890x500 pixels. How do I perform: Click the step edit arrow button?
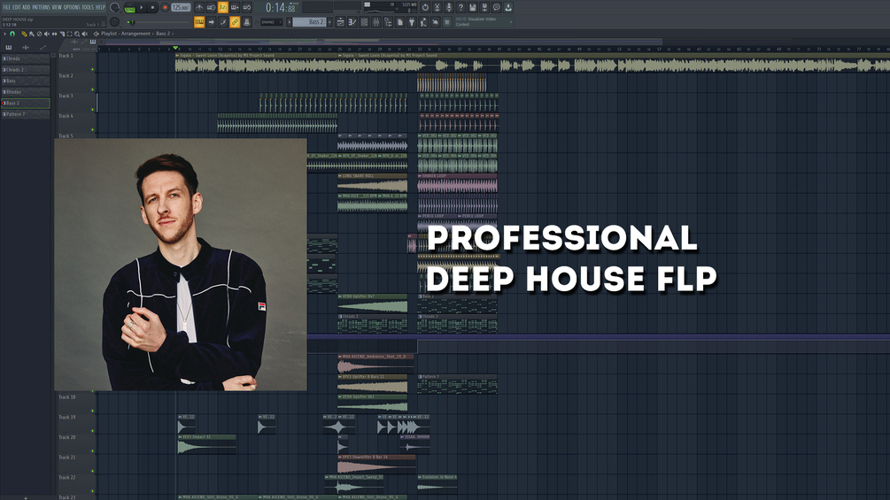click(x=211, y=22)
